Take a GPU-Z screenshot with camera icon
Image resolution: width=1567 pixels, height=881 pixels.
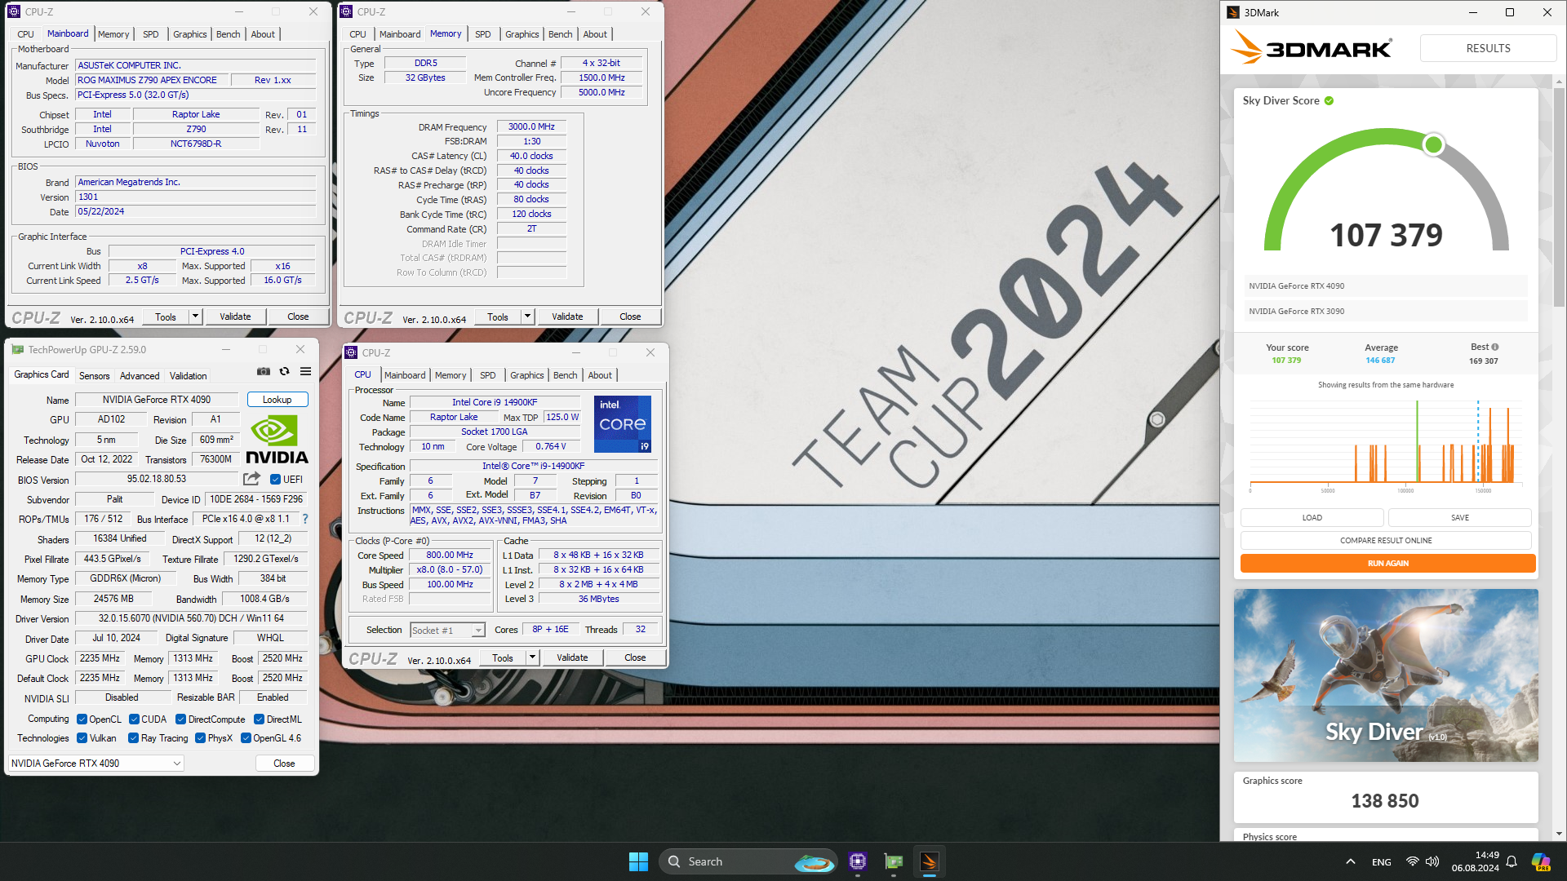pos(263,371)
